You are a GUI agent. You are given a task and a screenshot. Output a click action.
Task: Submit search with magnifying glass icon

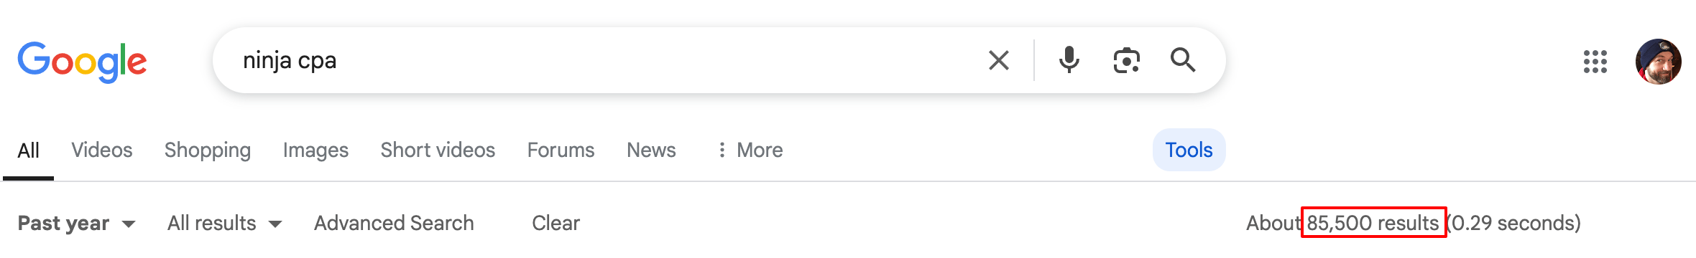tap(1183, 60)
